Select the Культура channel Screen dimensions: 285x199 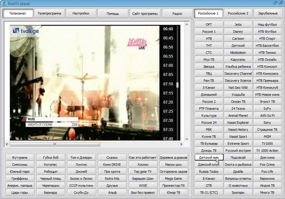pyautogui.click(x=209, y=115)
